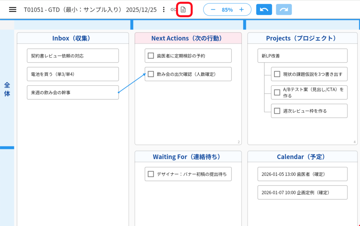The height and width of the screenshot is (226, 360).
Task: Toggle the 週次レビュー枠を作る checkbox
Action: 277,111
